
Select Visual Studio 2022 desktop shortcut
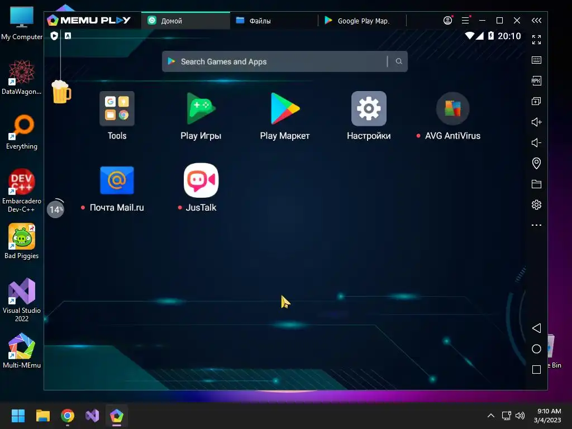22,300
